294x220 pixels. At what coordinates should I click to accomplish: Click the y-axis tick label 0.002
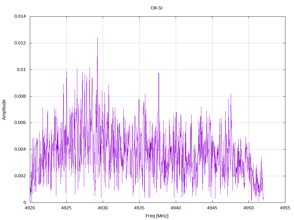(20, 176)
